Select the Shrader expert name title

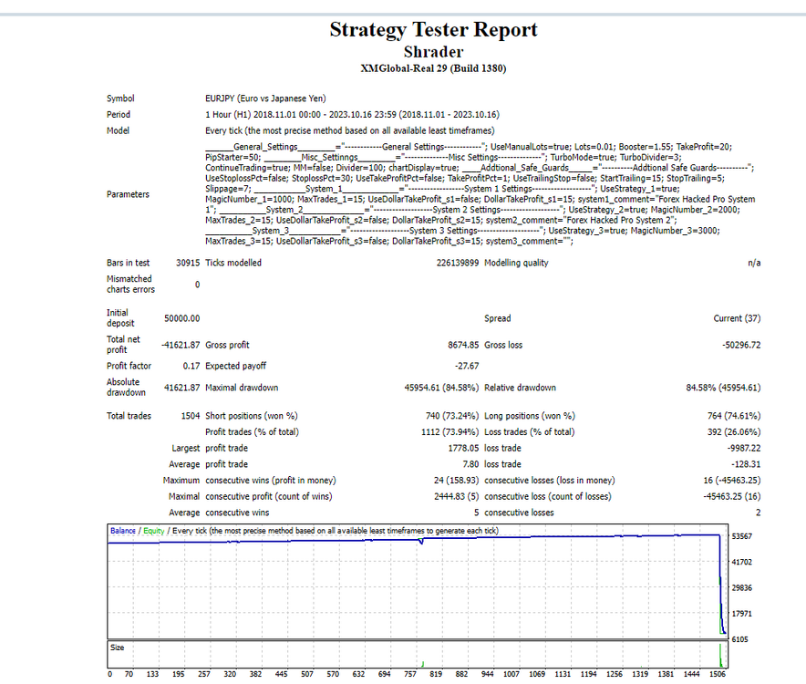click(433, 52)
